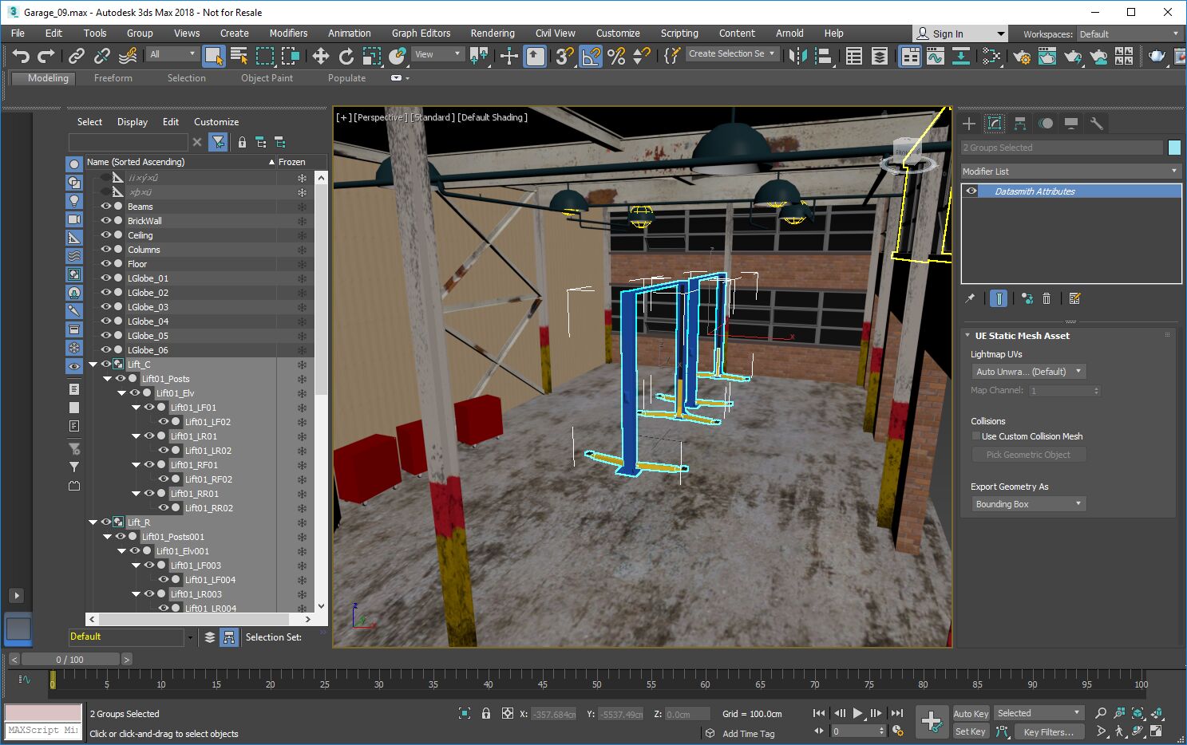Play the animation

(857, 713)
